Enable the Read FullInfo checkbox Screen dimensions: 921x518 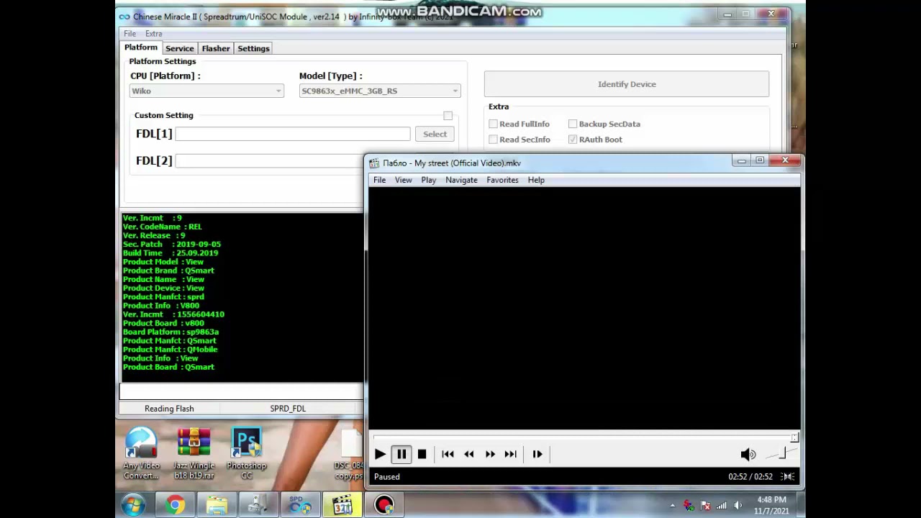493,124
